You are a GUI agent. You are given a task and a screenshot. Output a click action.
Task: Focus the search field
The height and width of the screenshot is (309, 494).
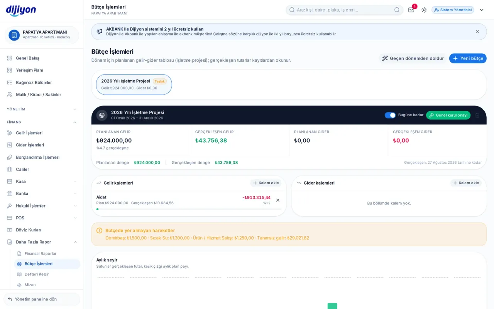click(x=344, y=10)
